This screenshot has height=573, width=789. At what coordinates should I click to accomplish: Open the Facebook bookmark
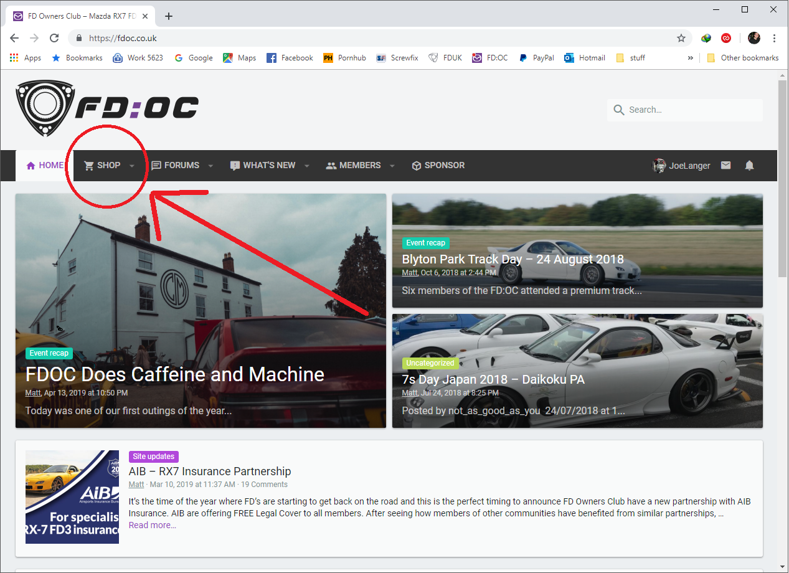click(290, 58)
